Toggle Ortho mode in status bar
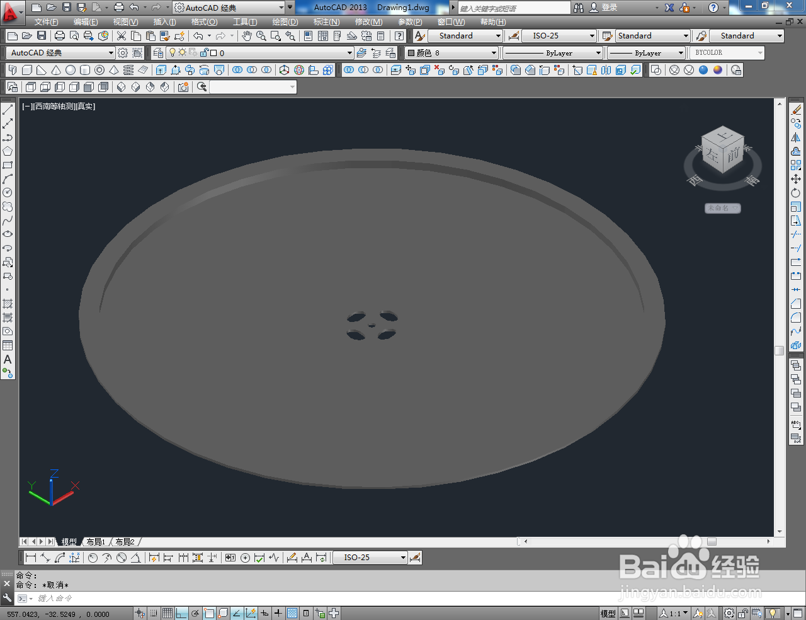The height and width of the screenshot is (620, 806). coord(181,613)
